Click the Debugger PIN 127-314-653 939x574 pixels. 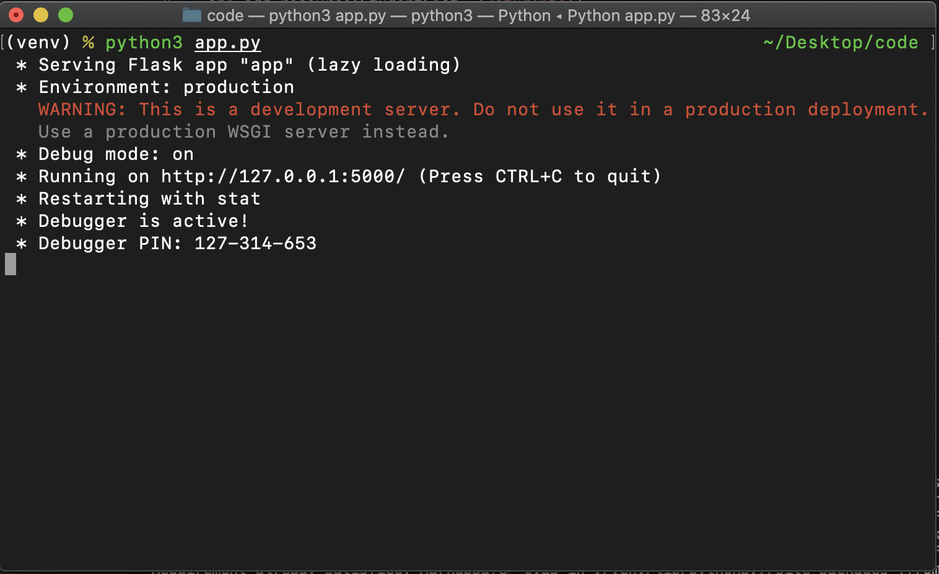click(255, 244)
